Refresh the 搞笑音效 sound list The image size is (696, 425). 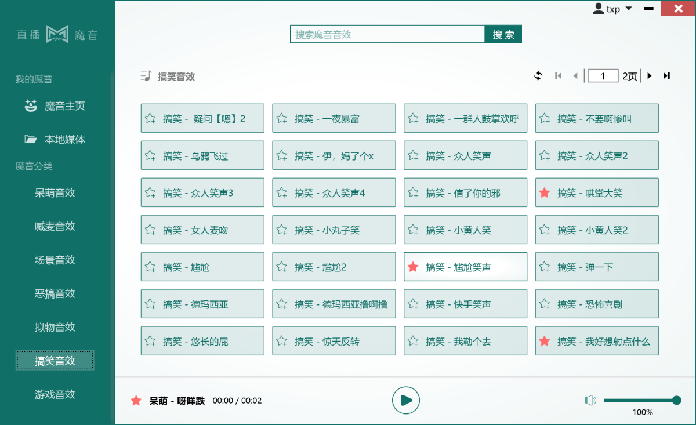click(538, 75)
